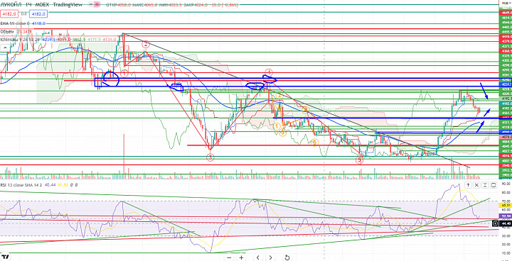This screenshot has width=512, height=261.
Task: Click the 4078.0 price label on price scale
Action: [x=506, y=137]
